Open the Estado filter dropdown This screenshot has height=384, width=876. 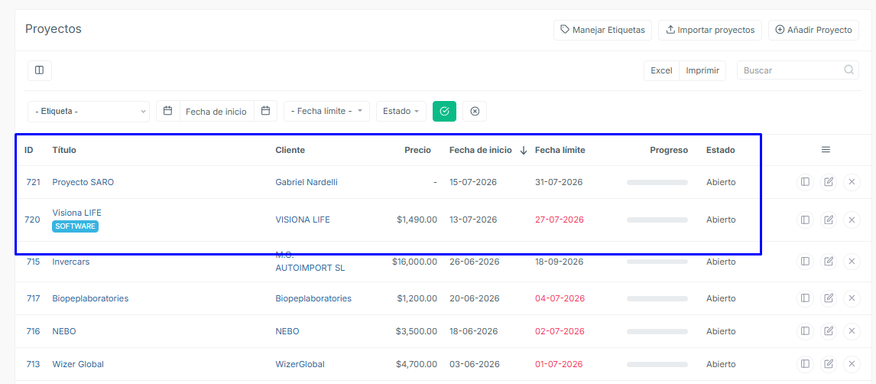[x=401, y=111]
